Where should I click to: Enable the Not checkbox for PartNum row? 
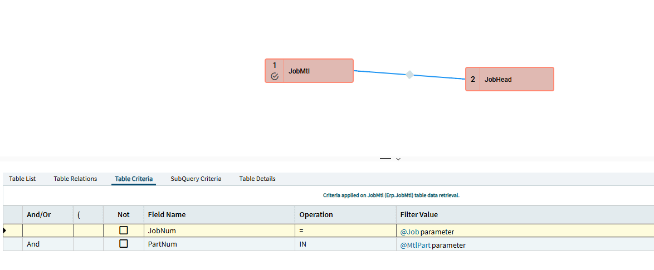[124, 244]
